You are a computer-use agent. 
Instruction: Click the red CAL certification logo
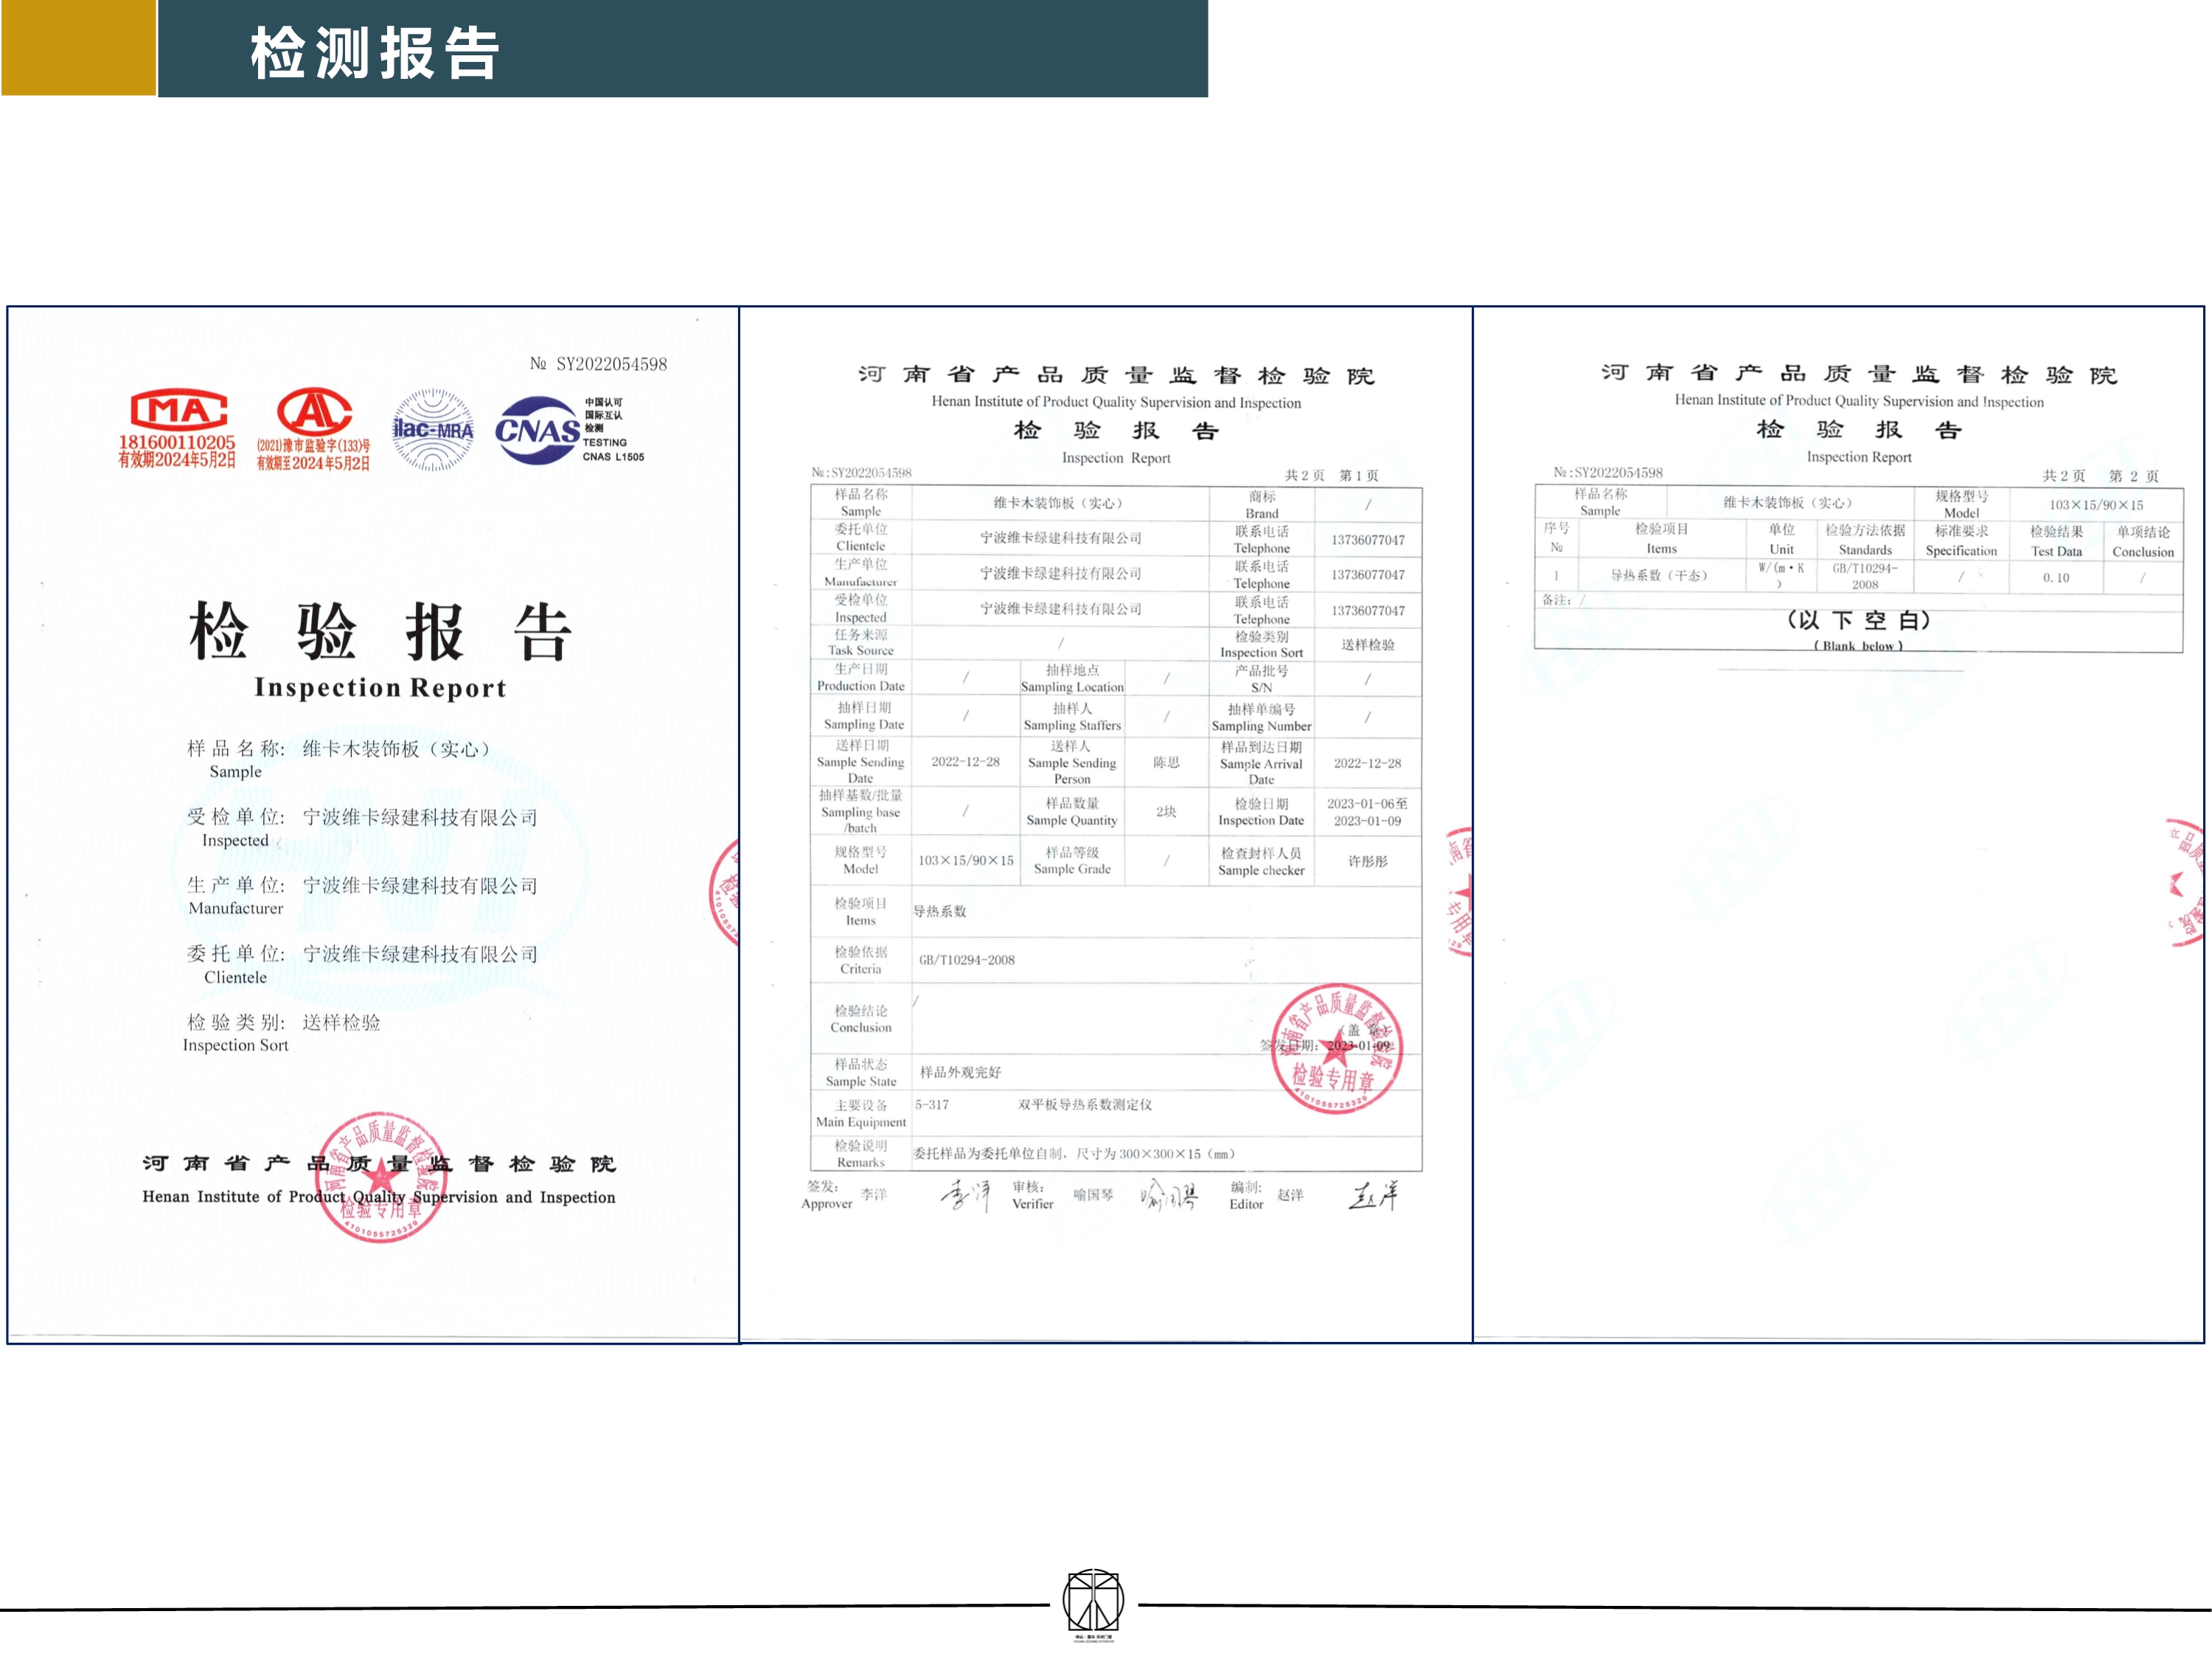point(314,411)
